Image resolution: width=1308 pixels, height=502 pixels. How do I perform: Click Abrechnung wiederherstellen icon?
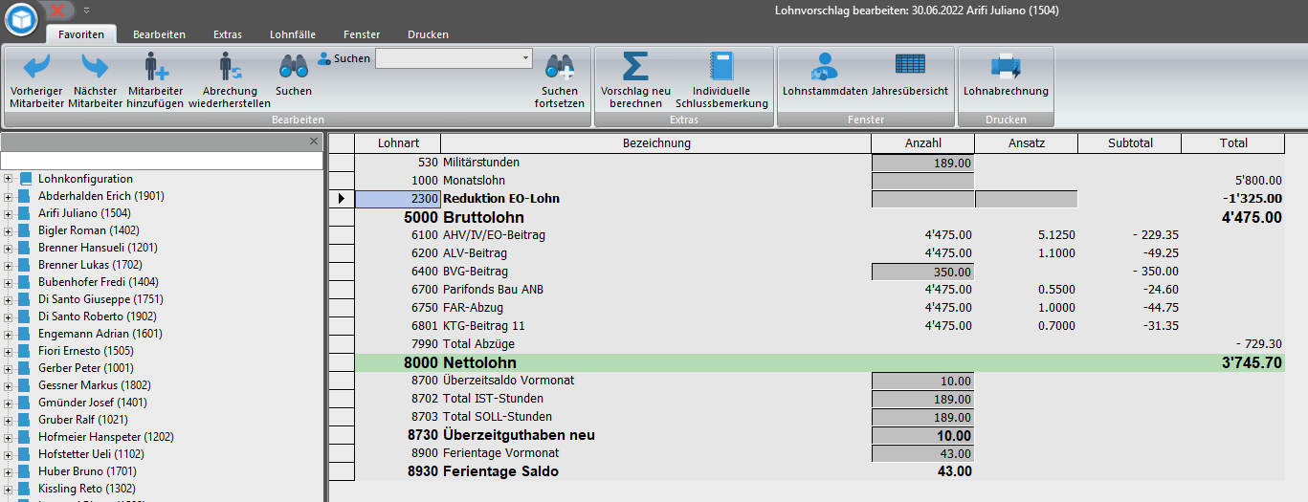click(230, 66)
